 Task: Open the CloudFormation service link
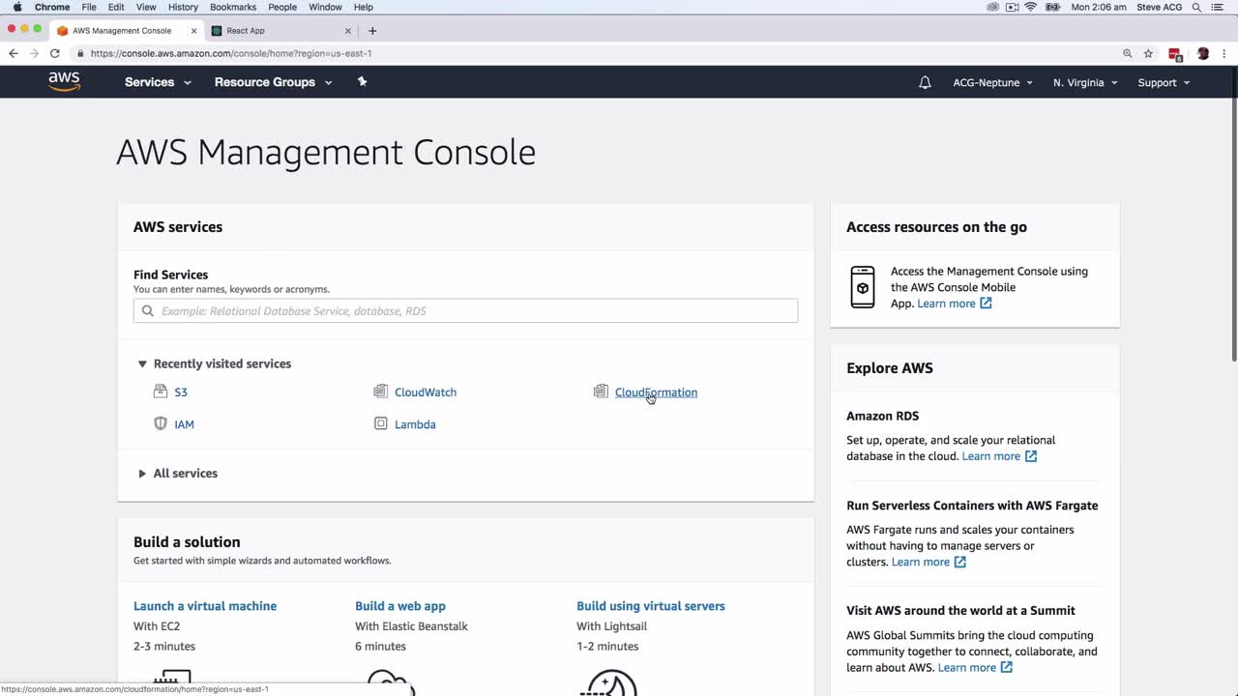(x=656, y=392)
